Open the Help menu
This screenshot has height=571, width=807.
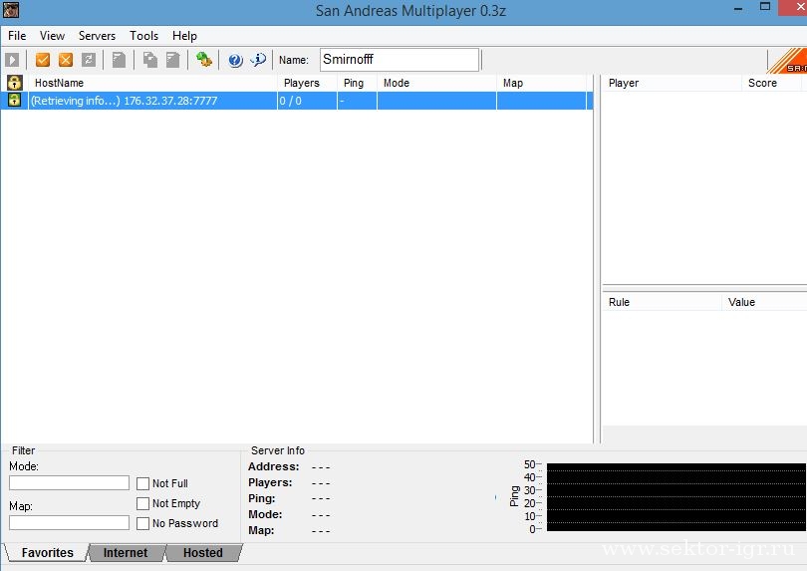point(184,36)
